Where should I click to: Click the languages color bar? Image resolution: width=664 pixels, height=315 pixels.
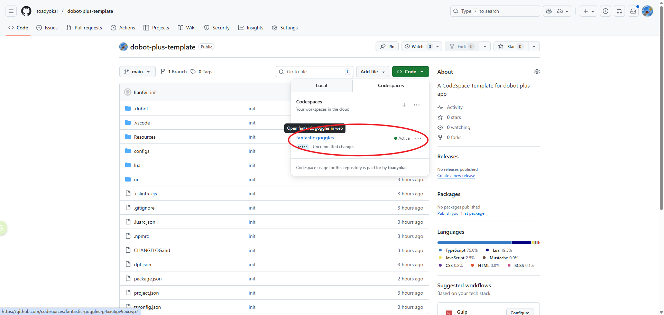pos(488,243)
